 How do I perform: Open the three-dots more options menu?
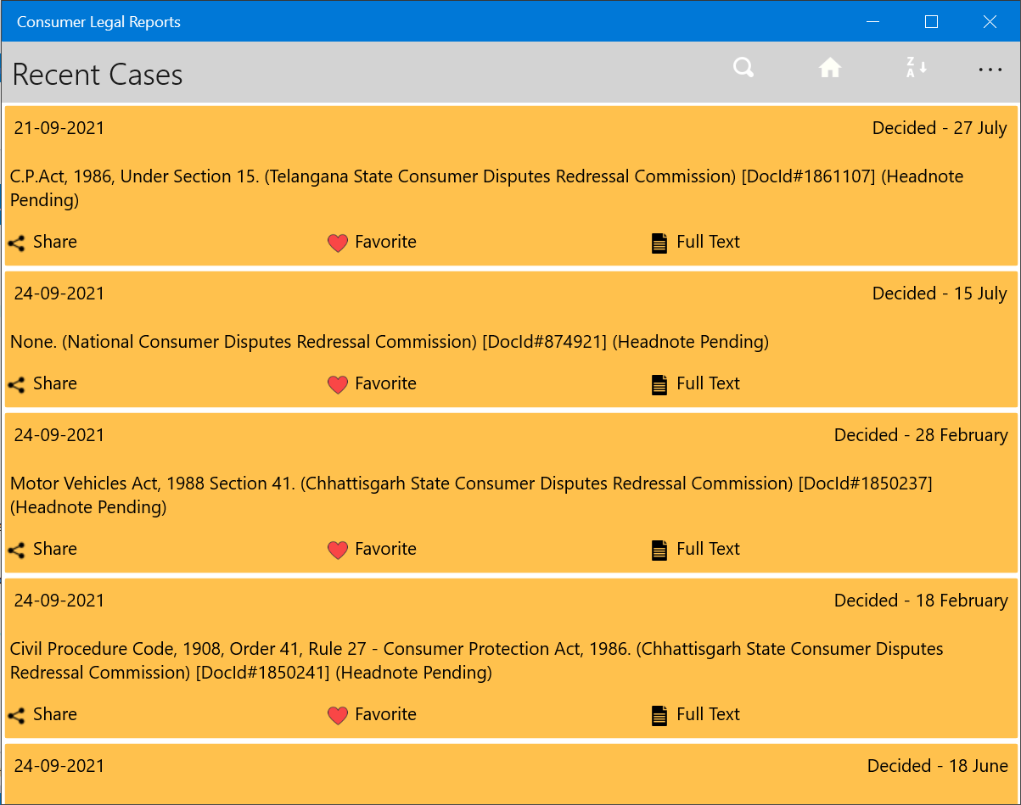(x=990, y=70)
